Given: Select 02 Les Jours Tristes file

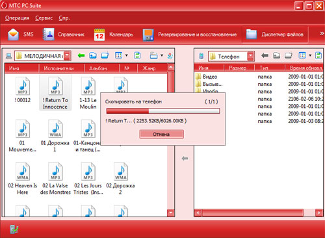Looking at the screenshot, I should point(88,179).
